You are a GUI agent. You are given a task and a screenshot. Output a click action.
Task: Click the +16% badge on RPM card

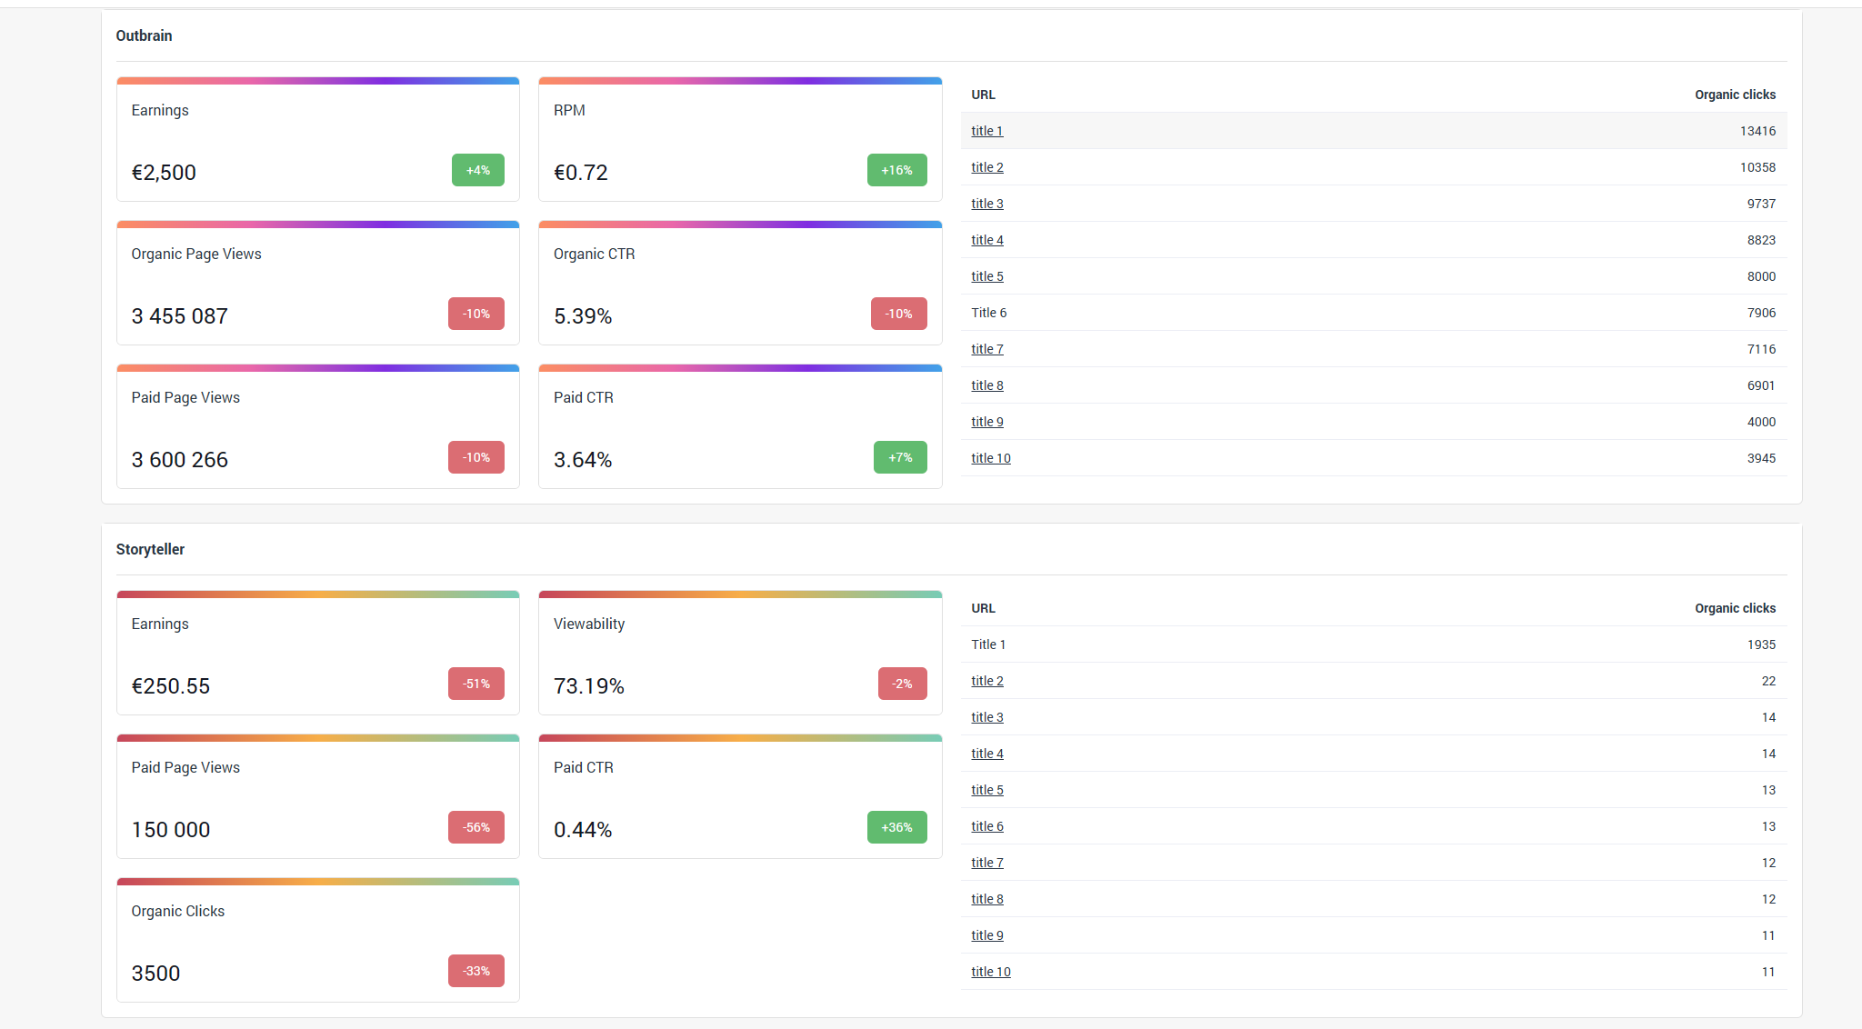click(896, 170)
